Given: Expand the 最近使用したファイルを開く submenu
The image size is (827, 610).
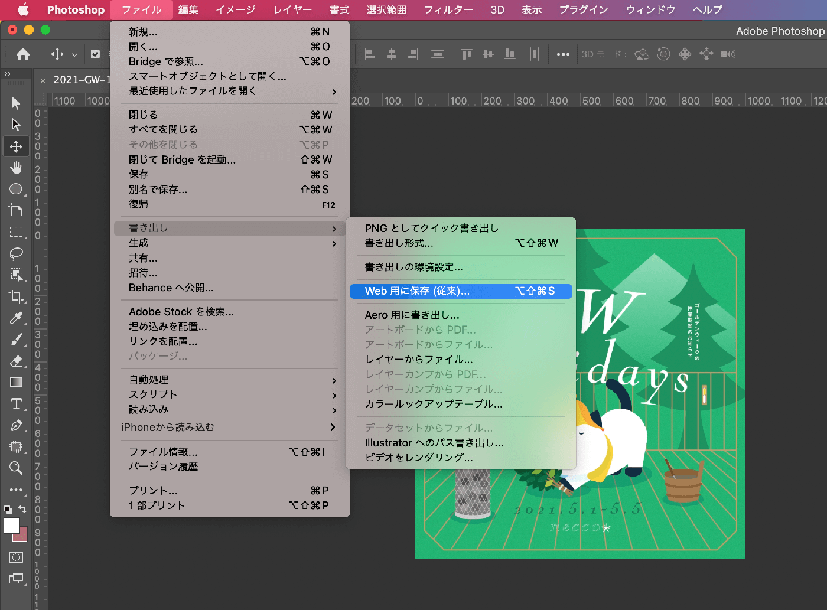Looking at the screenshot, I should coord(230,91).
